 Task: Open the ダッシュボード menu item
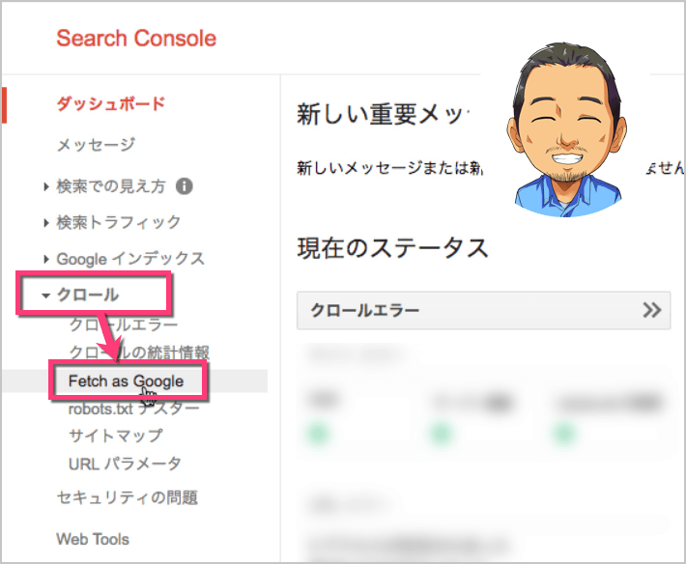point(111,104)
